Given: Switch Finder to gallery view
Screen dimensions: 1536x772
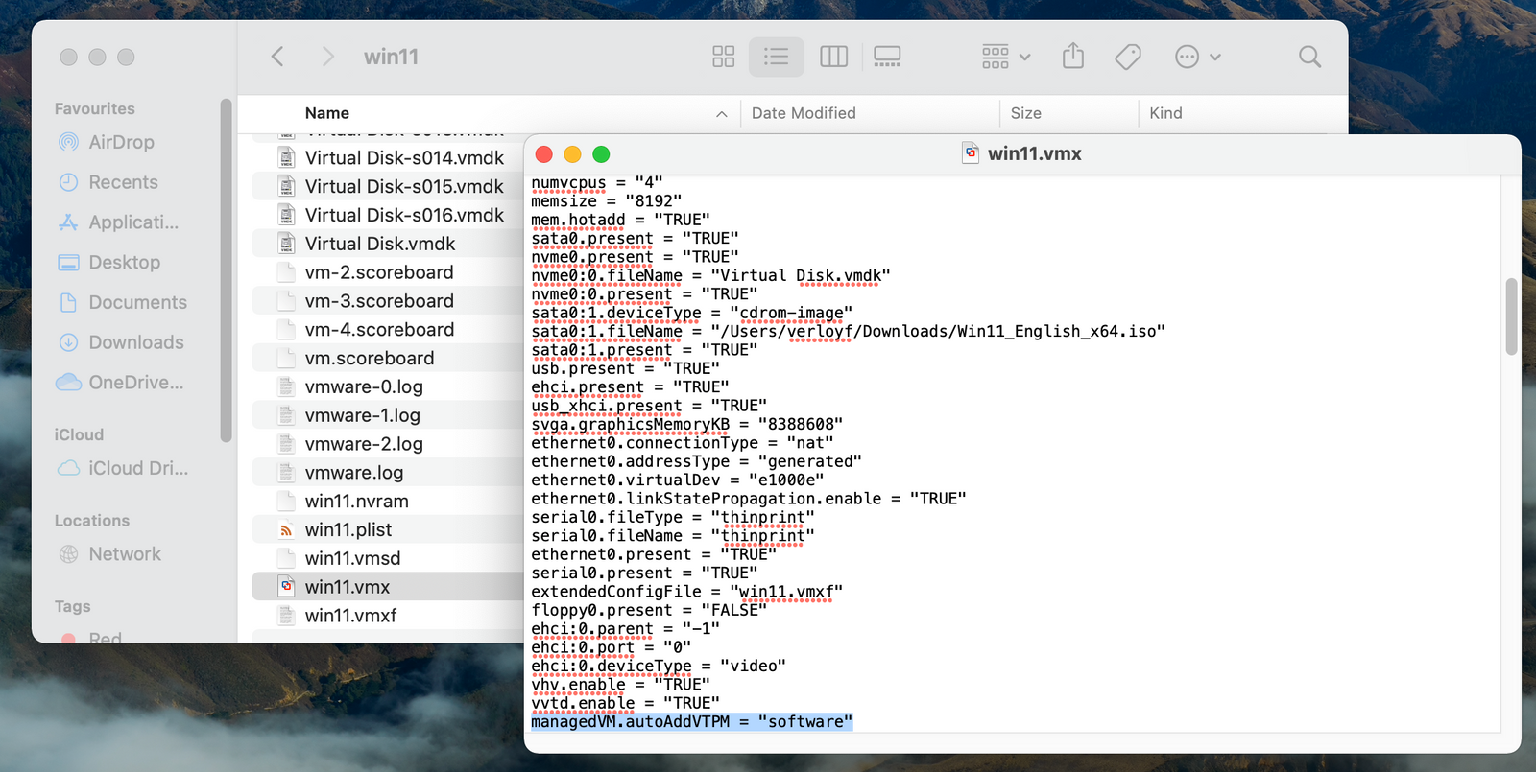Looking at the screenshot, I should [x=887, y=57].
